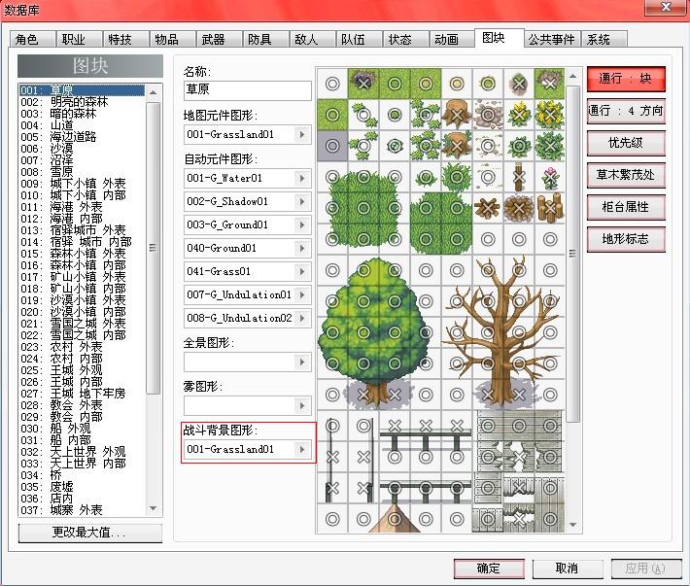This screenshot has width=690, height=586.
Task: Select 034: 桥 tileset
Action: point(82,475)
